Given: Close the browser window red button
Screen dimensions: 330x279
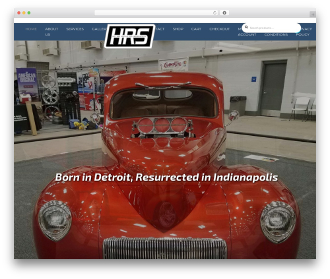Looking at the screenshot, I should pyautogui.click(x=19, y=13).
